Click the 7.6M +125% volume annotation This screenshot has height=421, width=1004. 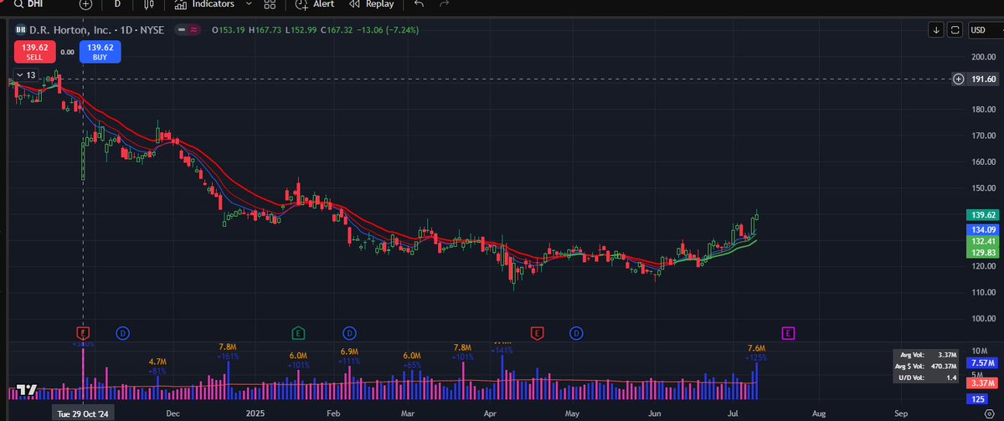point(756,352)
